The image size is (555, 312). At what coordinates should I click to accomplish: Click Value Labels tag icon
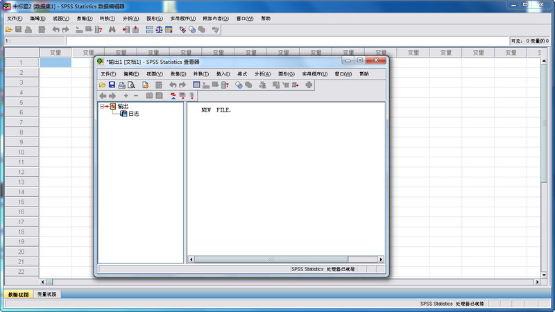[x=182, y=30]
